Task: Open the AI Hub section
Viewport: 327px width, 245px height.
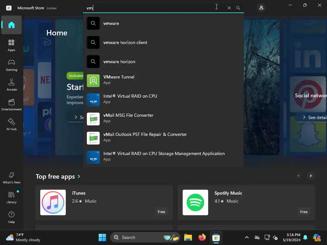Action: [x=11, y=125]
